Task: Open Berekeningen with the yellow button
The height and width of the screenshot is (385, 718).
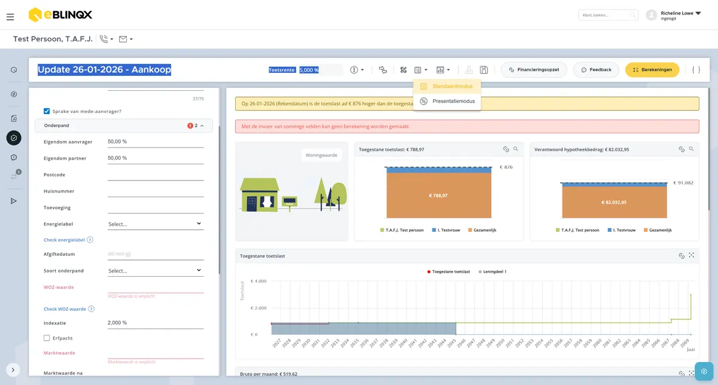Action: (652, 70)
